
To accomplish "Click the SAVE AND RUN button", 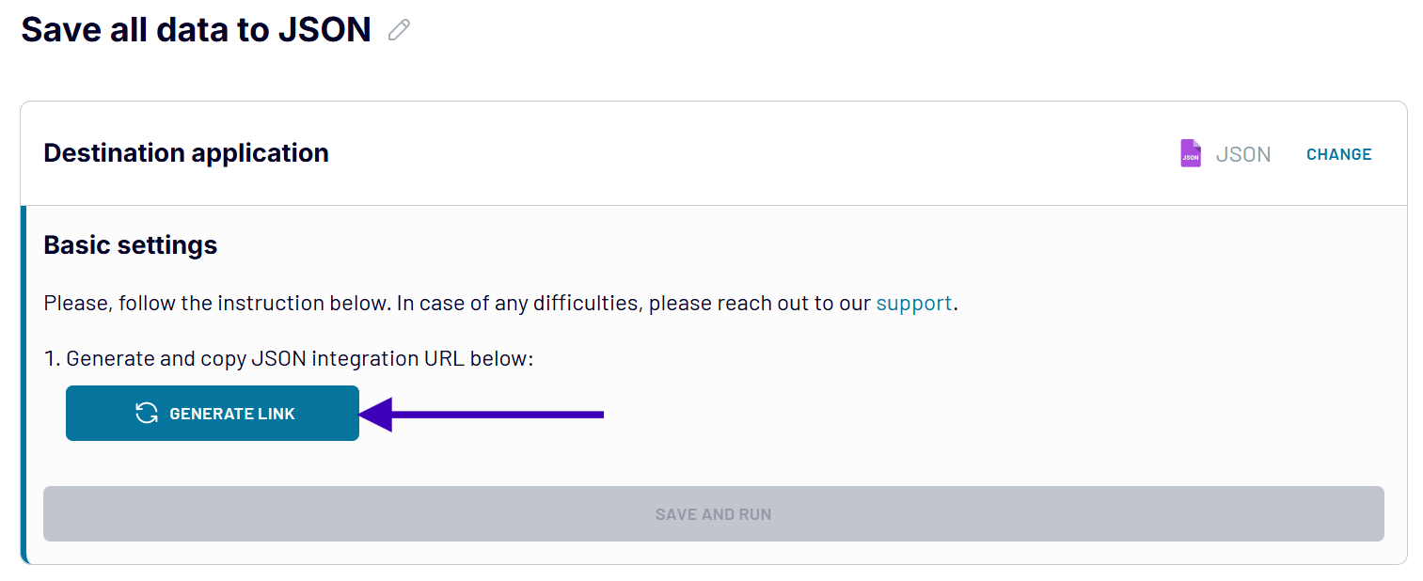I will (713, 513).
